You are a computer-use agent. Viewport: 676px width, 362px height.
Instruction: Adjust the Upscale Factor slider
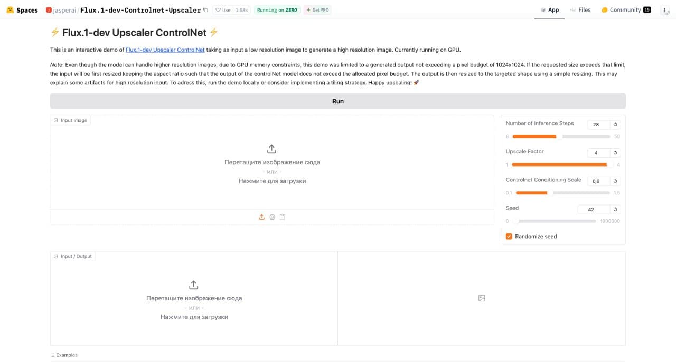(563, 164)
